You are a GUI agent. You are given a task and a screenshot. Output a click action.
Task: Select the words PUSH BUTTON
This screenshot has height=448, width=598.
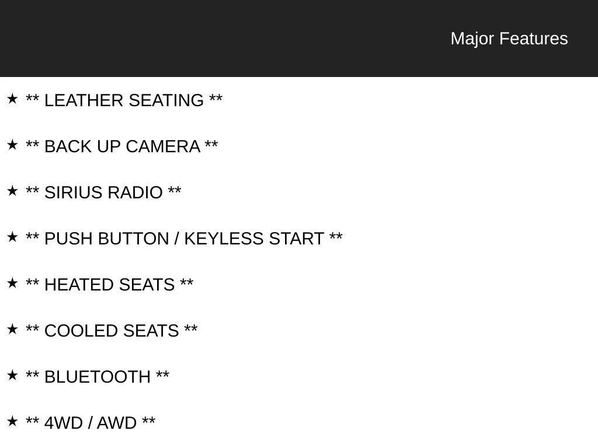[106, 239]
